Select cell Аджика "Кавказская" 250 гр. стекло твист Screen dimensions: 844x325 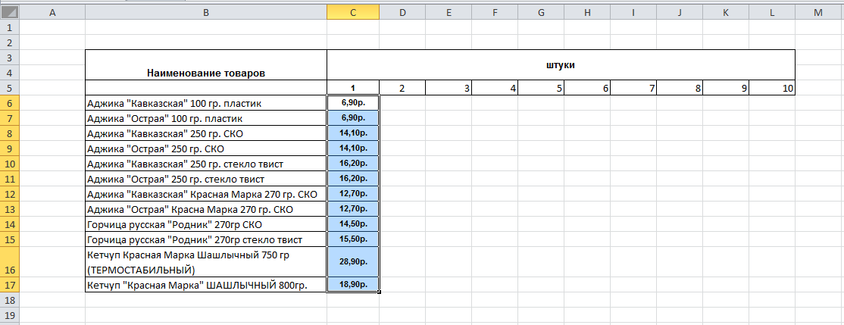[206, 164]
